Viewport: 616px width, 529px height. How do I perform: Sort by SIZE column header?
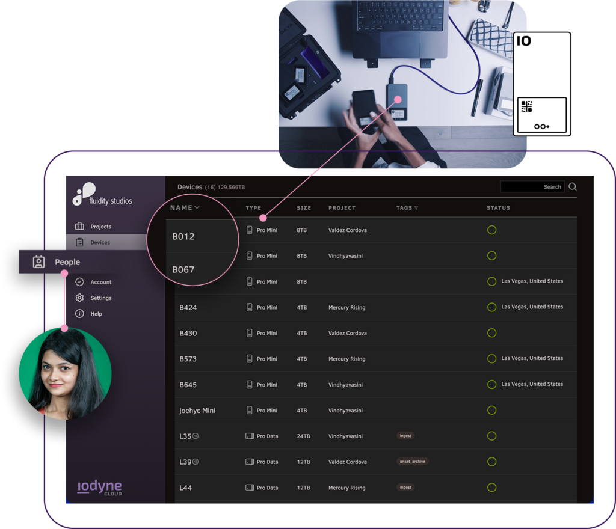point(304,207)
